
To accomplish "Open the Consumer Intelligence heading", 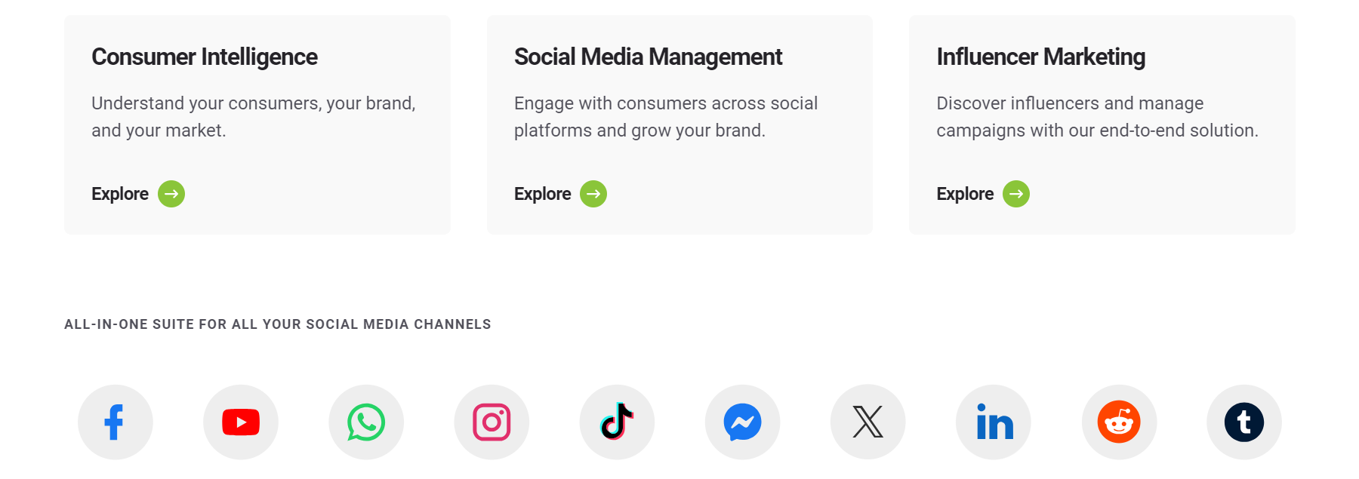I will coord(205,57).
